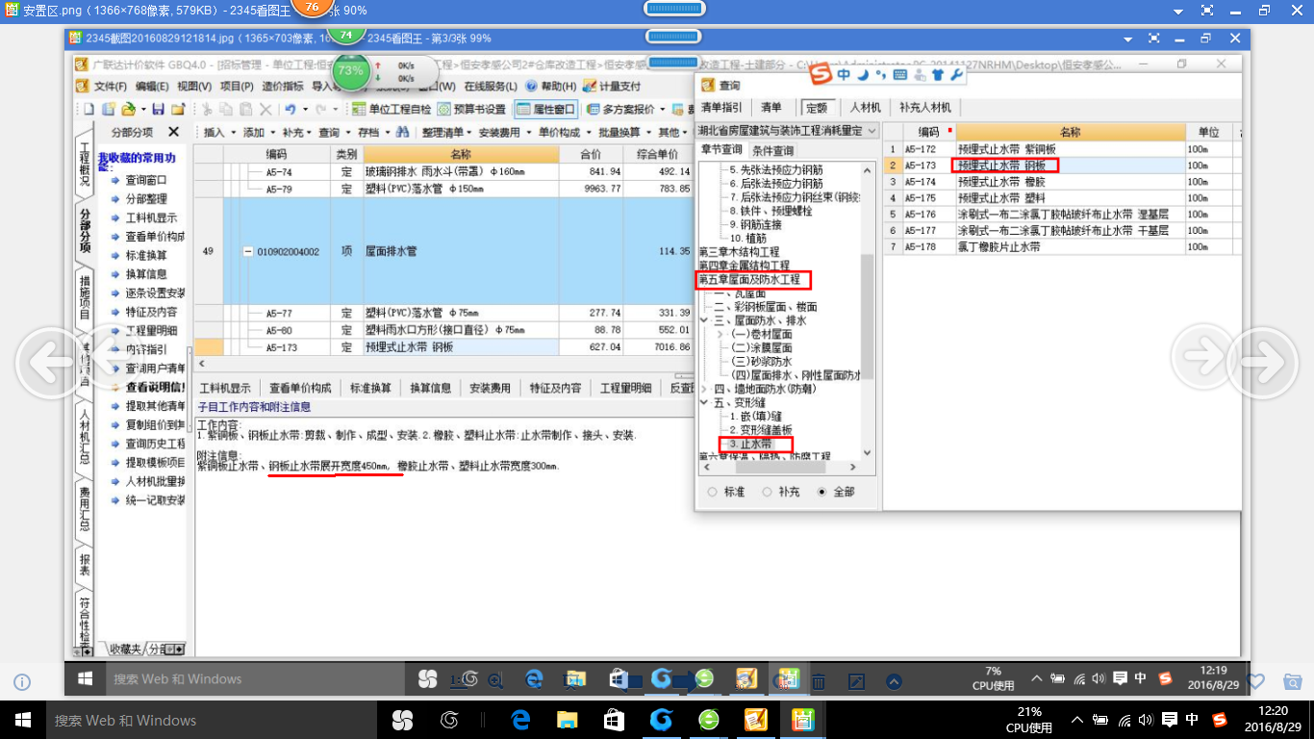
Task: Switch to the 清单指引 tab in query dialog
Action: pos(721,108)
